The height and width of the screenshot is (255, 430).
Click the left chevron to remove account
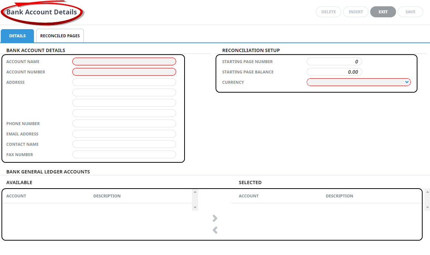215,230
